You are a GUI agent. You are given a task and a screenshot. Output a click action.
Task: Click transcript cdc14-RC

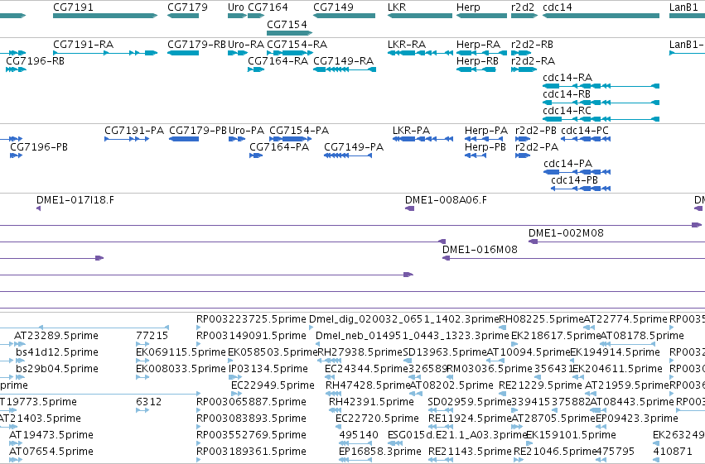(x=567, y=111)
